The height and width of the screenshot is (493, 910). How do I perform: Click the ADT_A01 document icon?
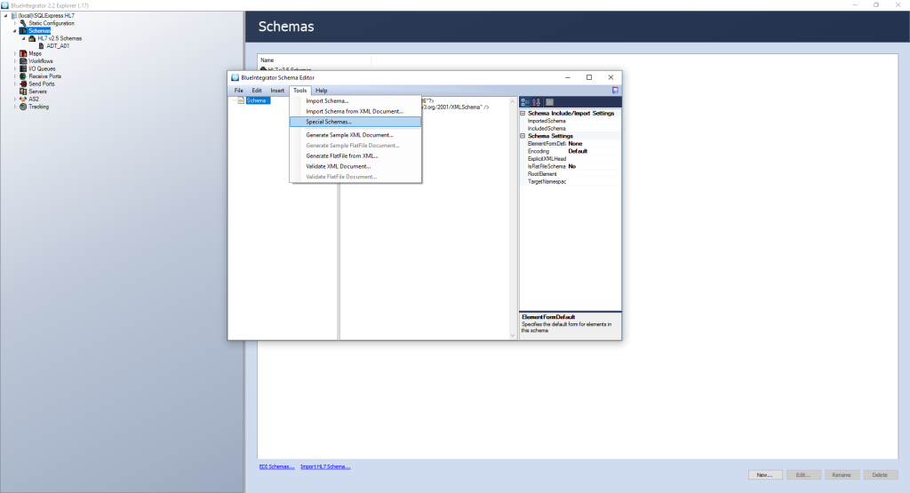click(x=41, y=46)
